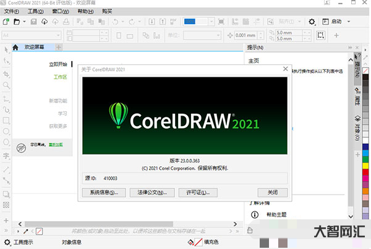Select the Zoom magnifier tool

click(x=6, y=85)
